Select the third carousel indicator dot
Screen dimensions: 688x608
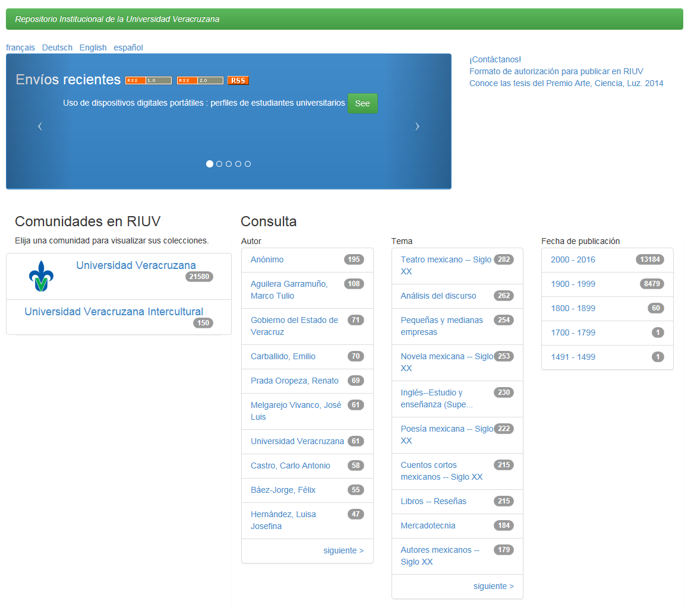click(229, 164)
